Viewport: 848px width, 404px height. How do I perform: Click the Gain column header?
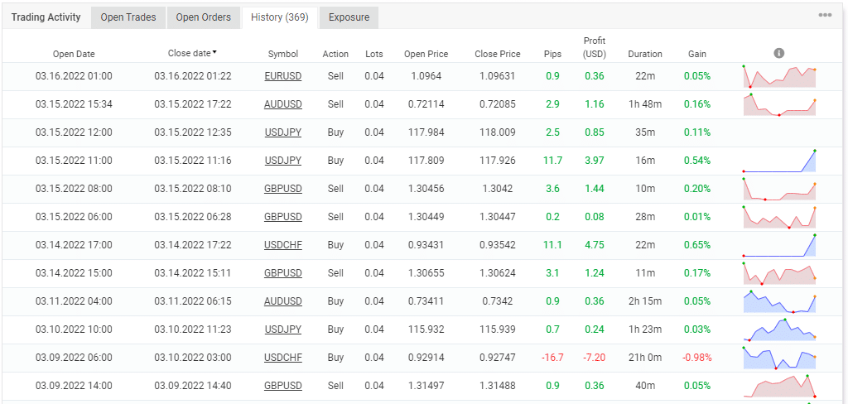click(697, 54)
